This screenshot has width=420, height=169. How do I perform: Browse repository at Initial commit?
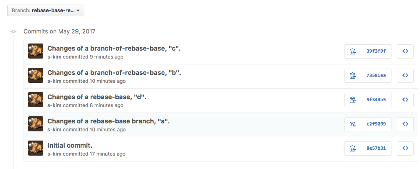pos(405,149)
